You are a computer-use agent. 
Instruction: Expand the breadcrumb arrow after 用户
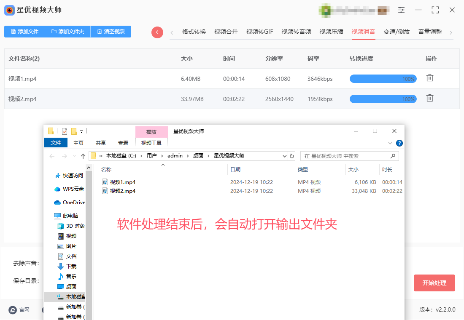pyautogui.click(x=162, y=156)
